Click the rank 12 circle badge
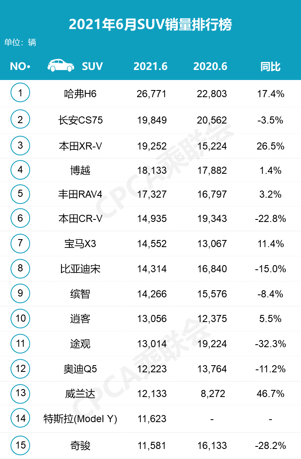The image size is (301, 459). tap(20, 369)
